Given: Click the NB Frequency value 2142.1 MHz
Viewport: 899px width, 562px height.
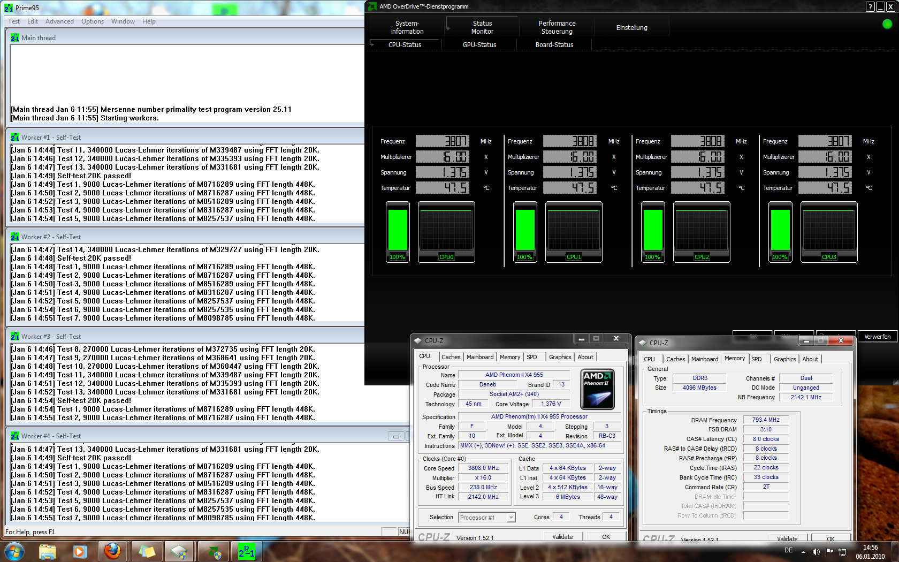Looking at the screenshot, I should pos(806,397).
